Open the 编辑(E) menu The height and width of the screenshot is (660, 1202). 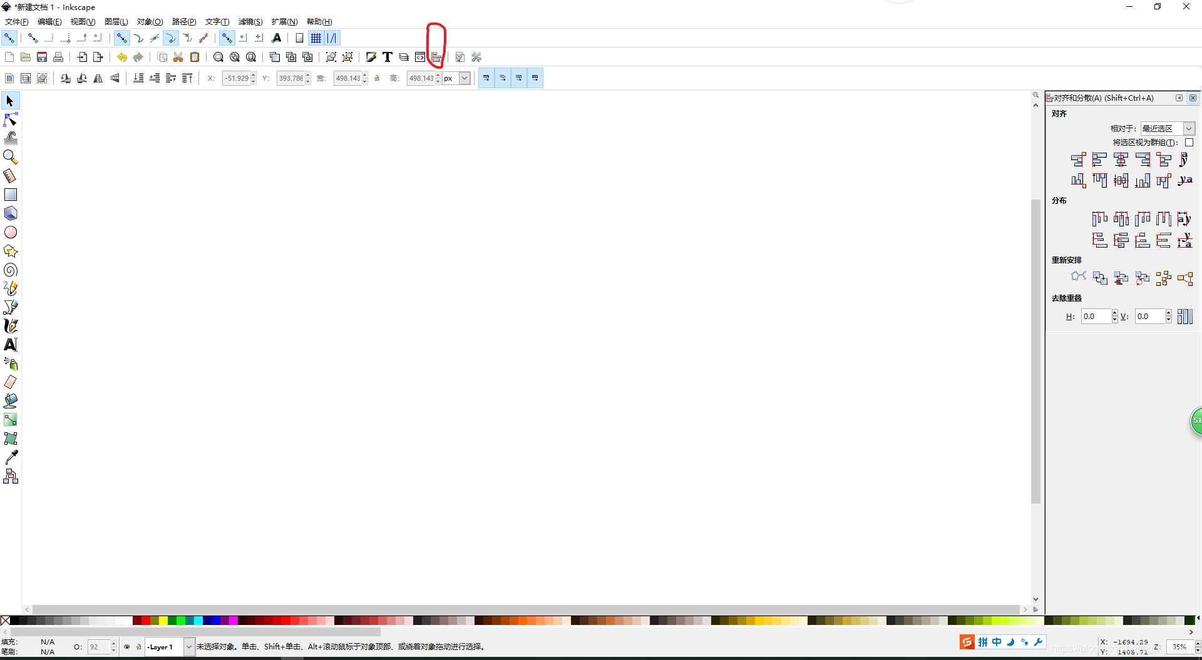click(x=49, y=21)
